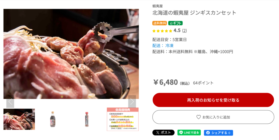Click the Facebook logo on the シェアする button
Screen dimensions: 279x140
208,133
